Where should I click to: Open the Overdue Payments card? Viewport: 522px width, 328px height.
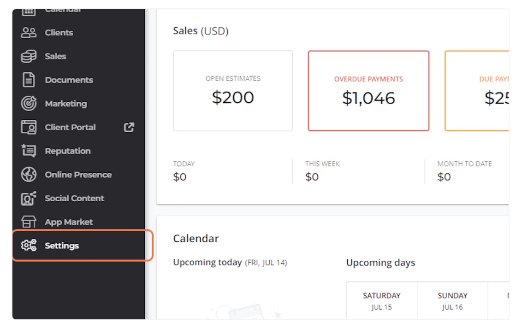pyautogui.click(x=368, y=90)
